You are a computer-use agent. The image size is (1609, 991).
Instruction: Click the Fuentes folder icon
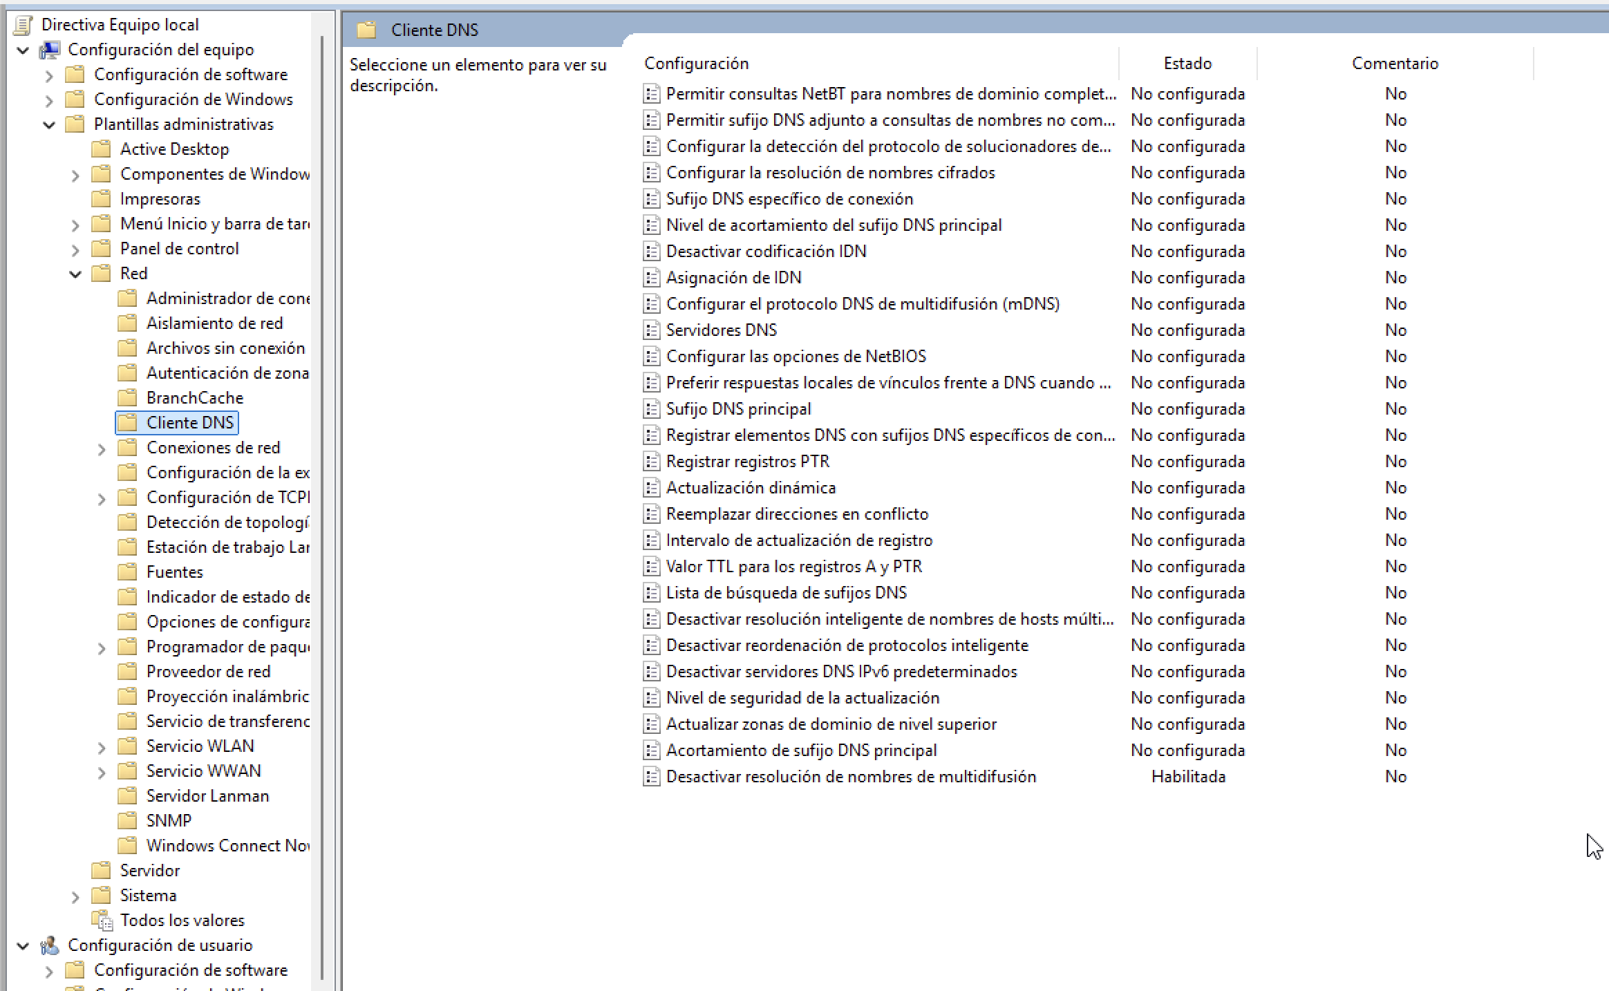click(128, 572)
